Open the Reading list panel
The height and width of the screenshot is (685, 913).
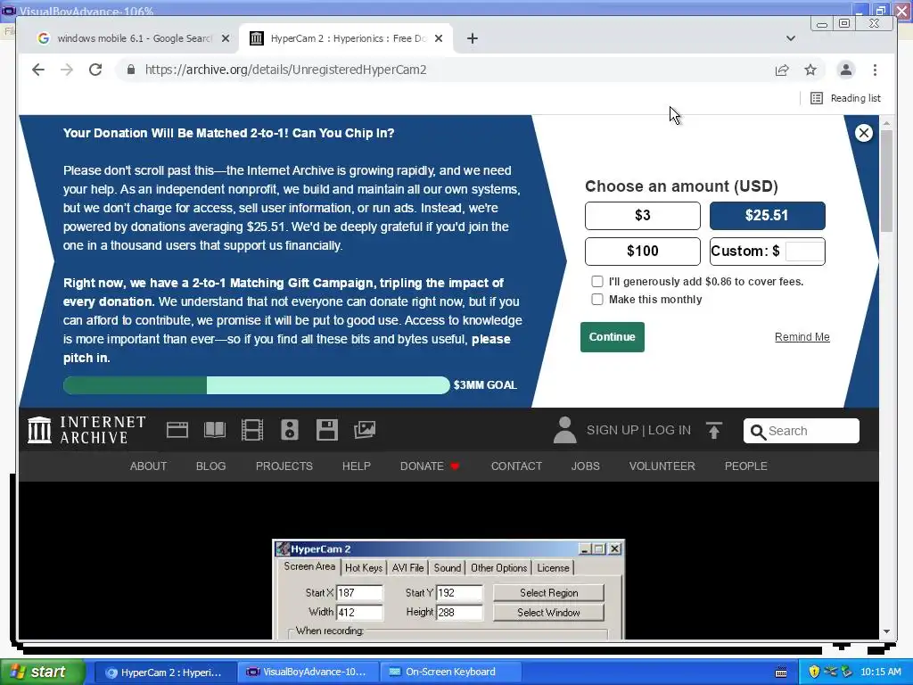[x=845, y=98]
